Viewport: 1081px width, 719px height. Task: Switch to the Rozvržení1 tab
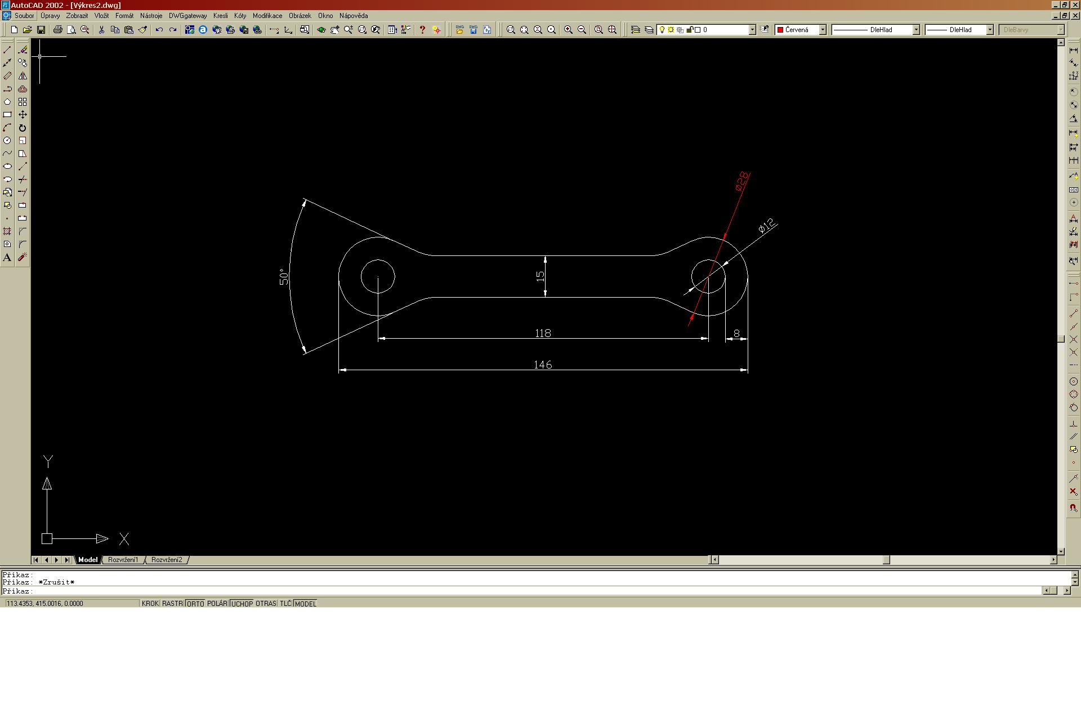pyautogui.click(x=123, y=560)
